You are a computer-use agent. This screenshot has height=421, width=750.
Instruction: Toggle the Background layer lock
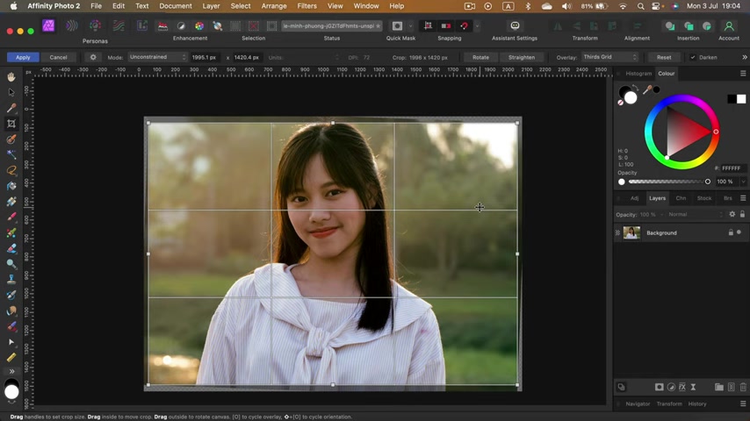click(x=730, y=232)
